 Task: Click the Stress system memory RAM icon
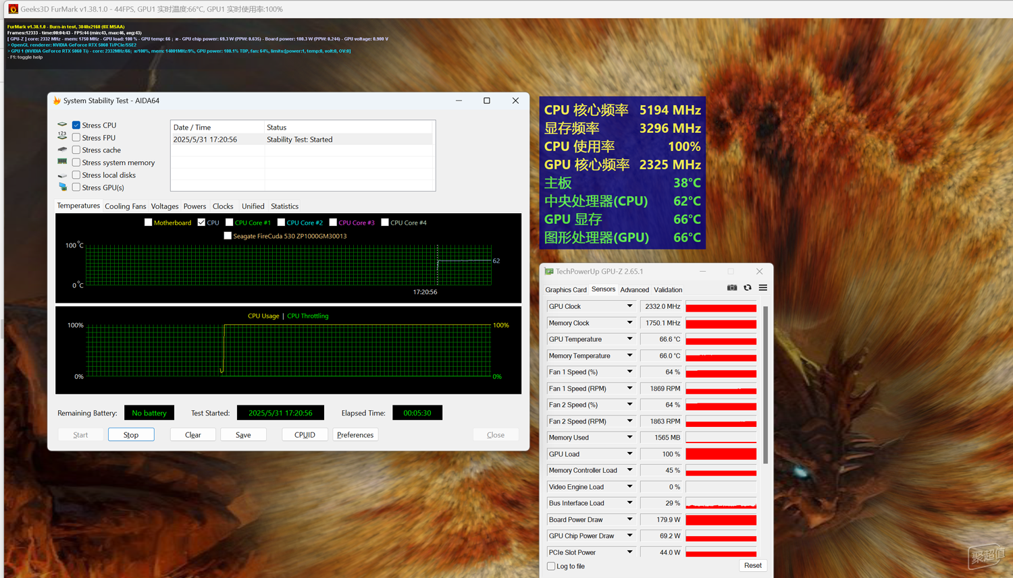(x=63, y=162)
